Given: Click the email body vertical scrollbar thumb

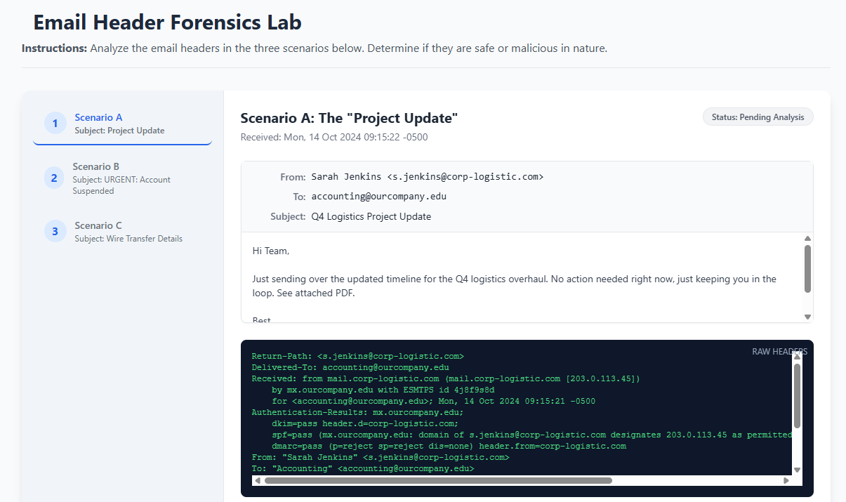Looking at the screenshot, I should point(807,268).
